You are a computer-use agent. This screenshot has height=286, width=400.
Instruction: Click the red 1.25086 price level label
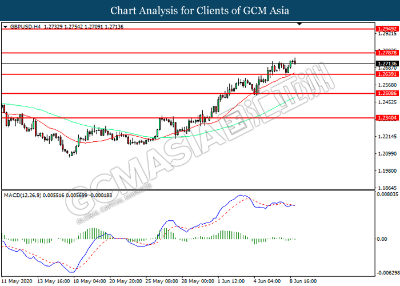coord(387,93)
